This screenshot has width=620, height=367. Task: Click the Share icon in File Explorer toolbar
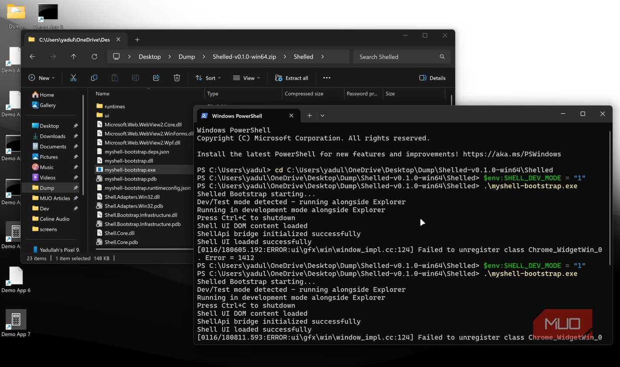pos(156,78)
